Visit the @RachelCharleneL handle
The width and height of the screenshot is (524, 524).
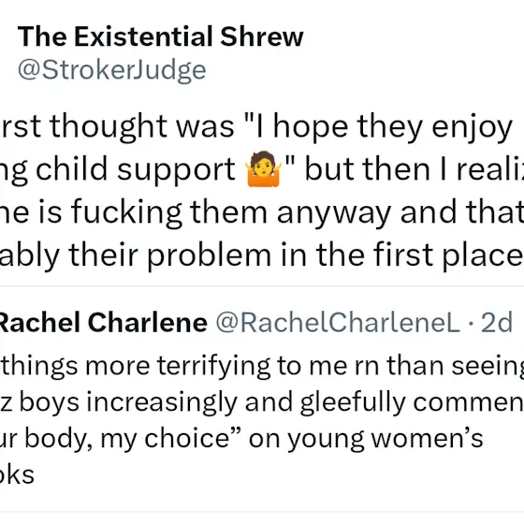(338, 323)
